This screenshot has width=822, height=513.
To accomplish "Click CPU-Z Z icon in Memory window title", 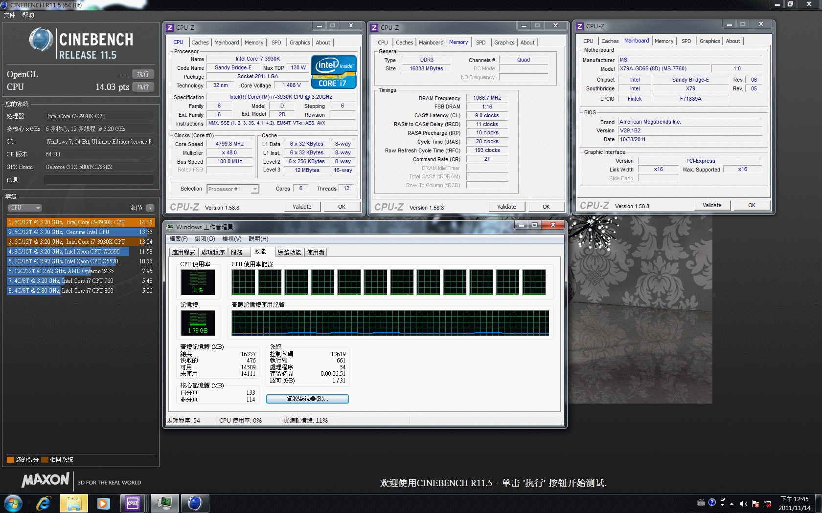I will 374,28.
